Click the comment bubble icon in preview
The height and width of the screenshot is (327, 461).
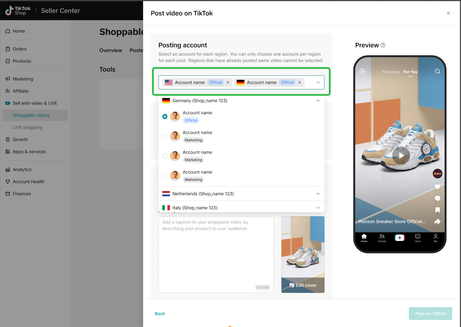tap(437, 198)
